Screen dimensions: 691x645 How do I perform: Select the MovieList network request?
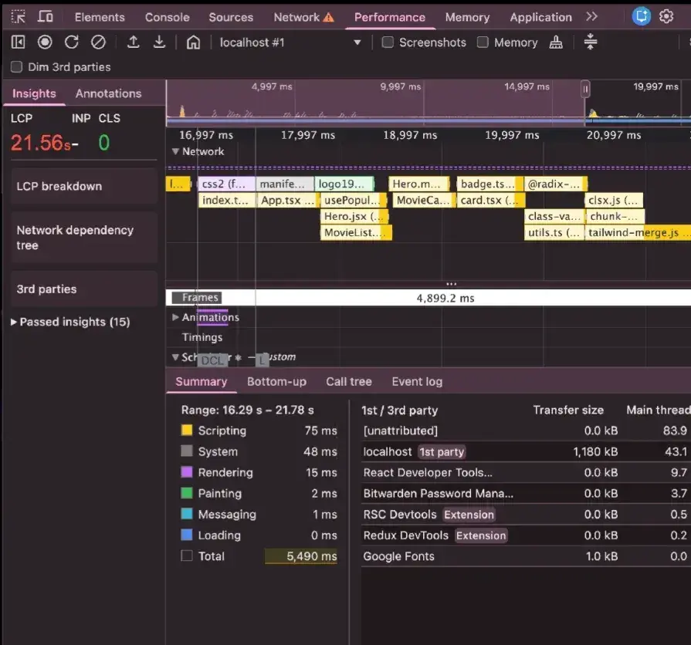[356, 232]
